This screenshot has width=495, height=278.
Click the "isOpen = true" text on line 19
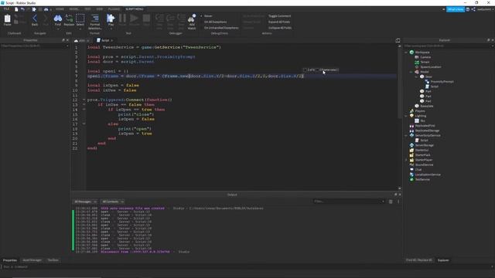coord(135,134)
